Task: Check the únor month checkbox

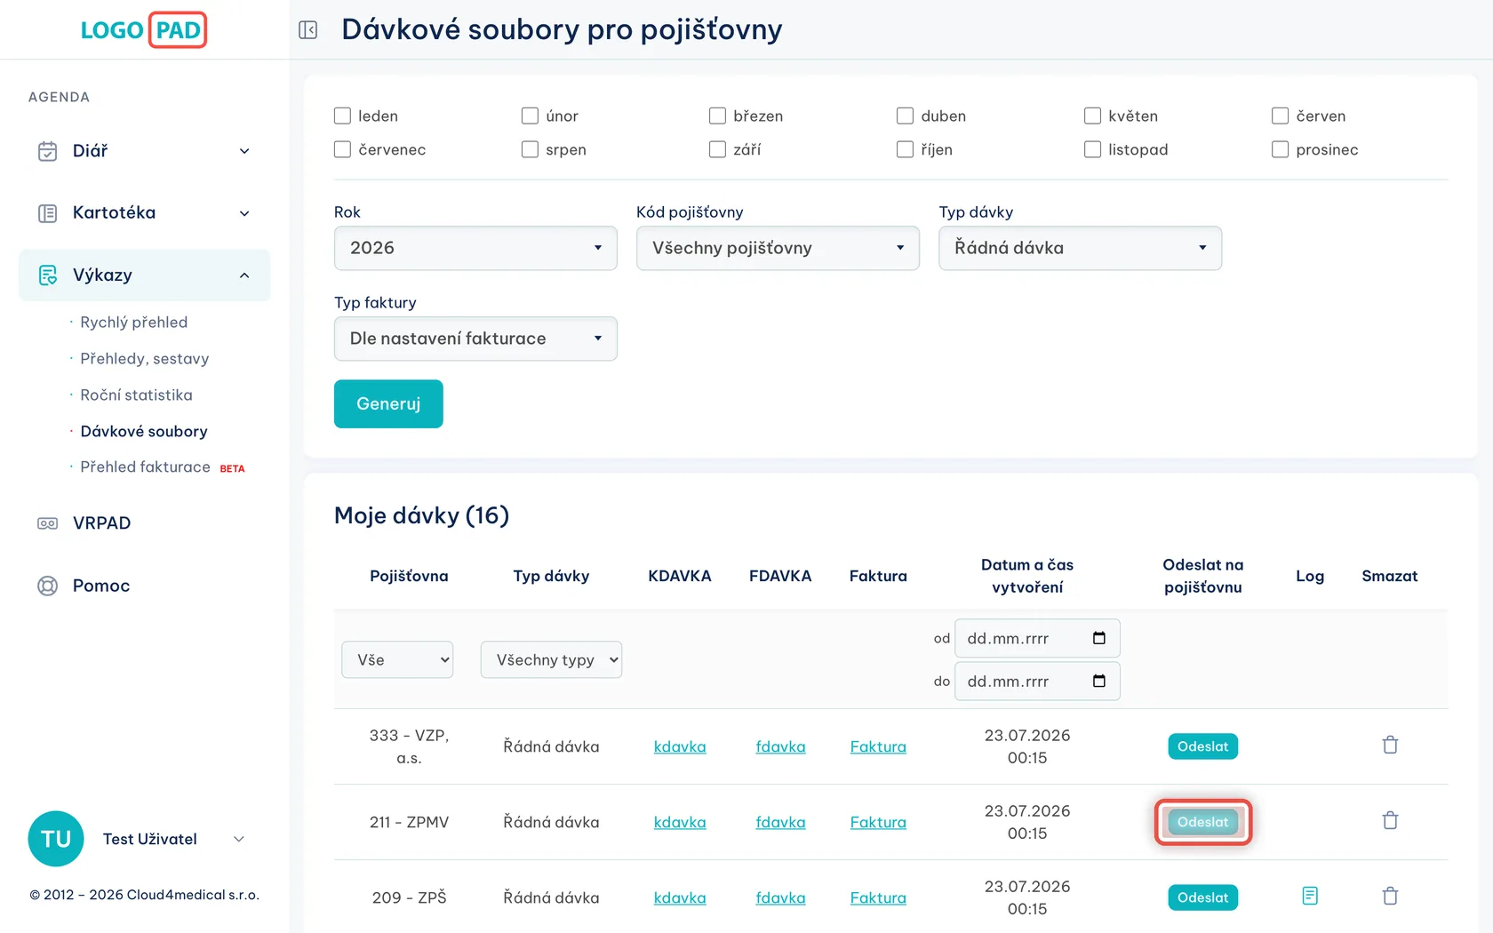Action: click(x=530, y=116)
